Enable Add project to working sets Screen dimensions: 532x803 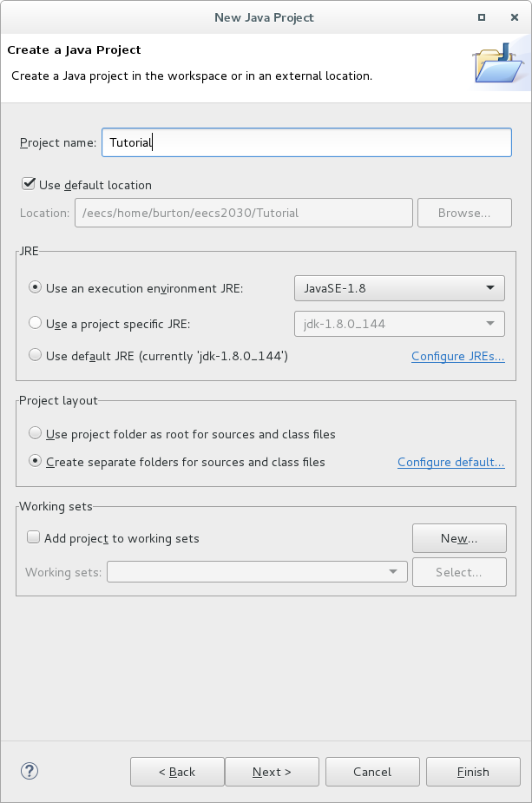pyautogui.click(x=33, y=537)
